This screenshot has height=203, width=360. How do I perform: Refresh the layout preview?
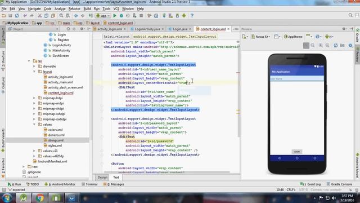(335, 45)
